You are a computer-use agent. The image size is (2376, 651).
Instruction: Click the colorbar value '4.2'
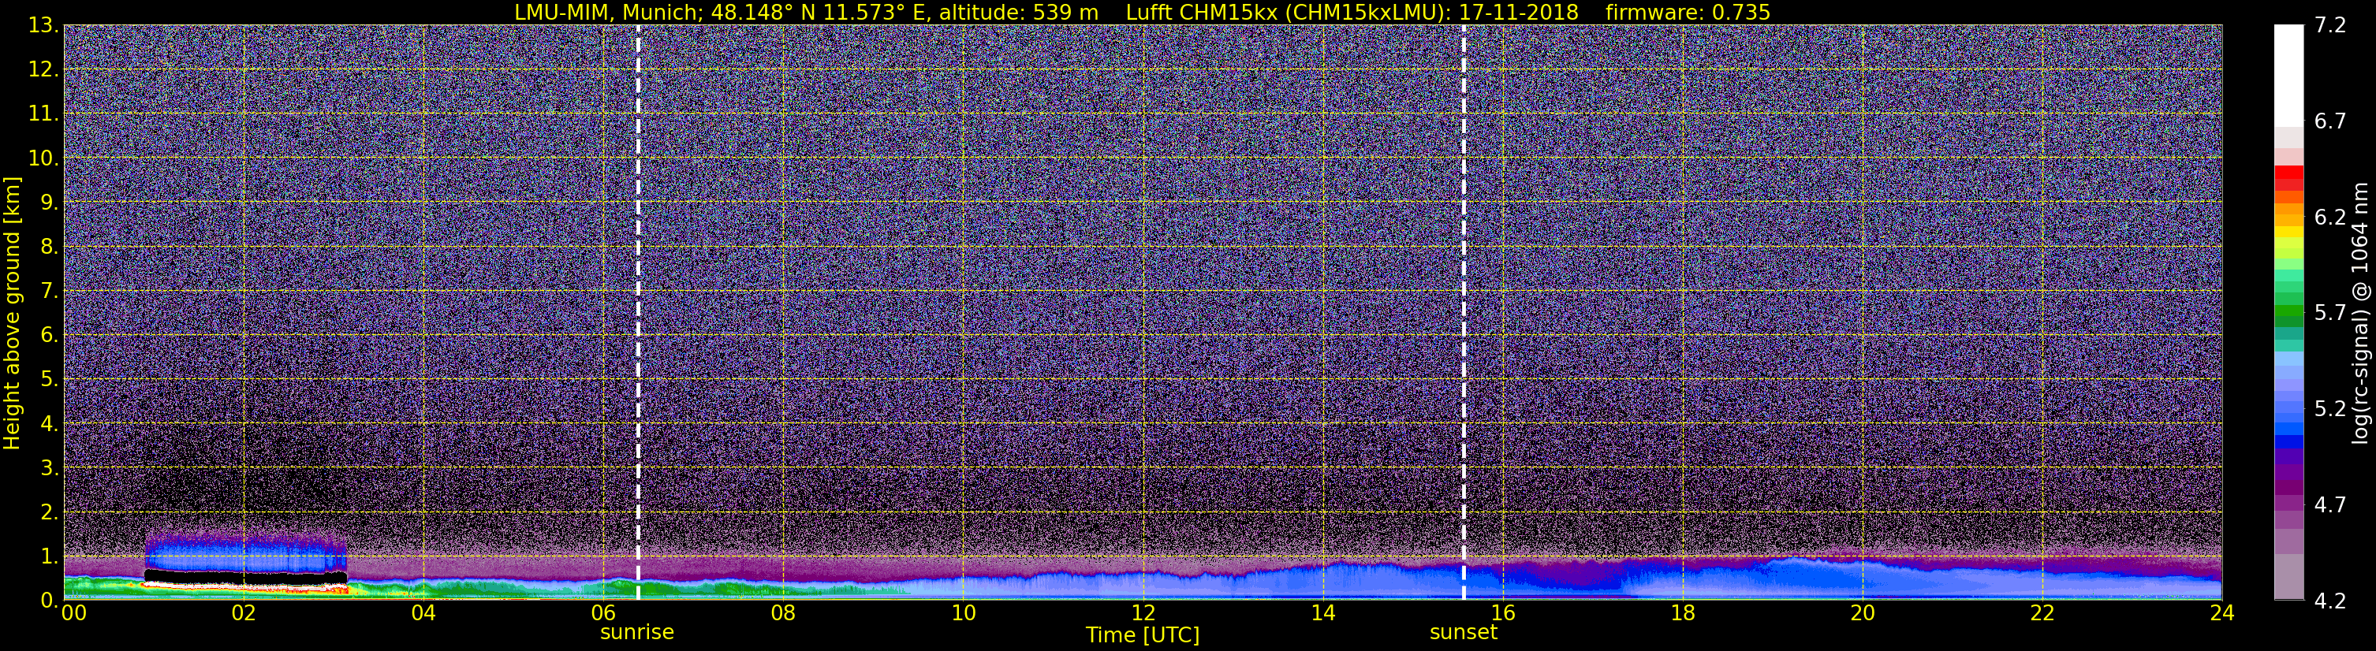coord(2330,601)
